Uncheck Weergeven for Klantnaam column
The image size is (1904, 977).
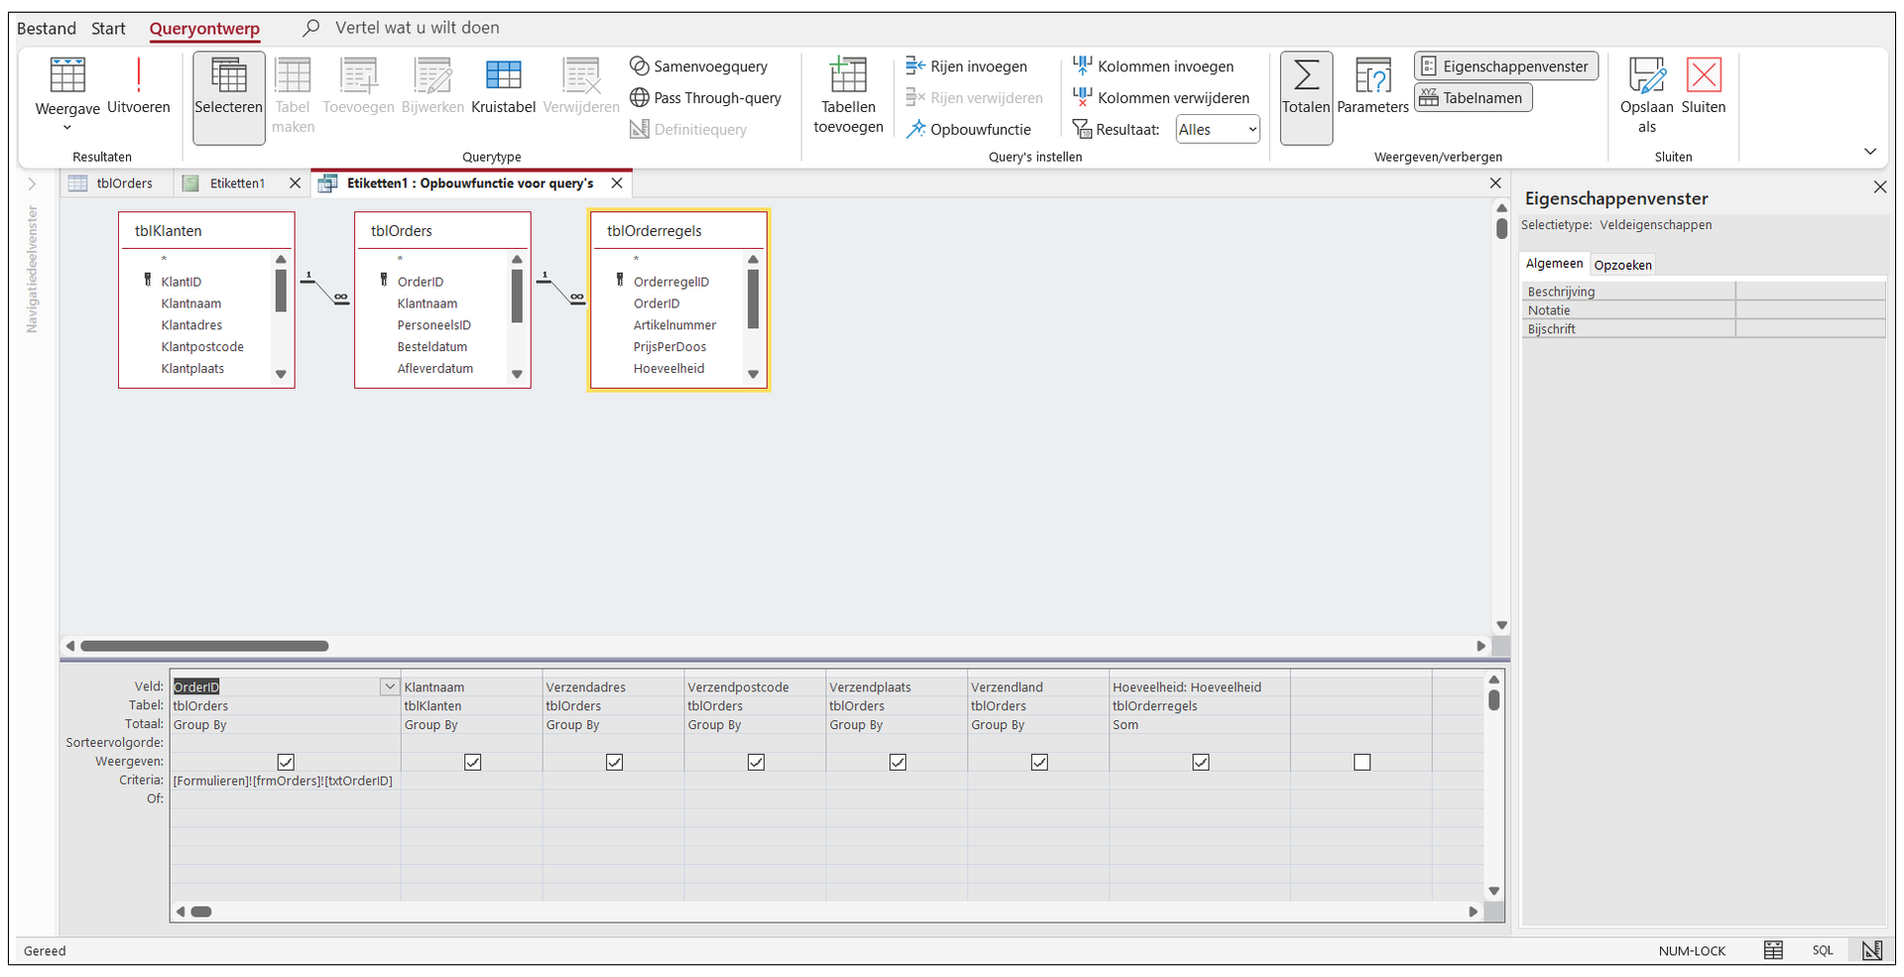[472, 762]
